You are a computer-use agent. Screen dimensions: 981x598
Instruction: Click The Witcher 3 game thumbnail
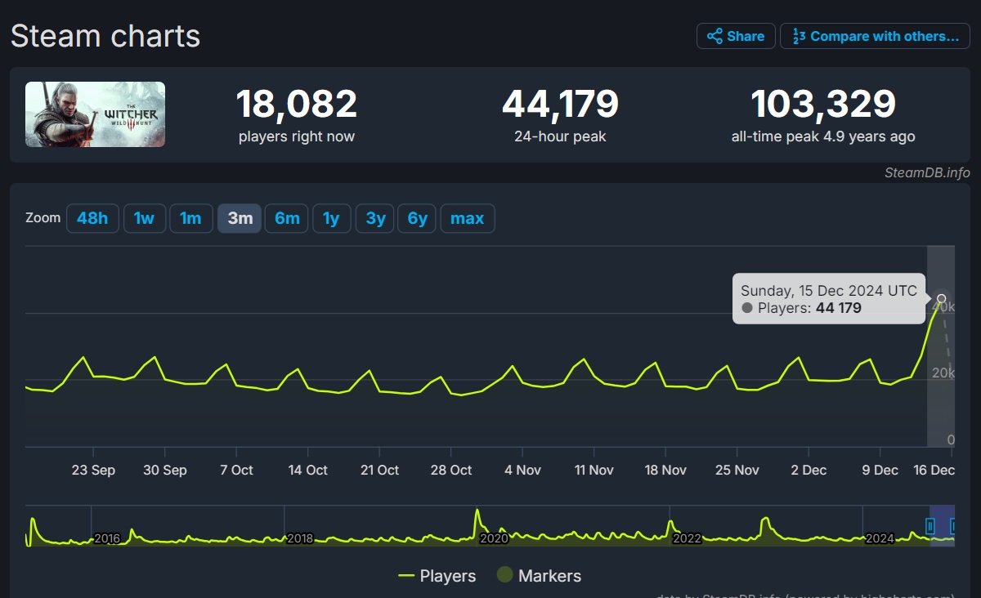pos(95,114)
